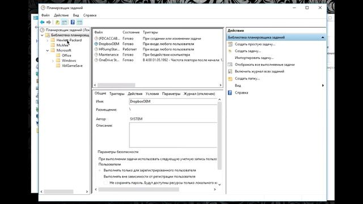Switch to the Общие tab

coord(100,93)
